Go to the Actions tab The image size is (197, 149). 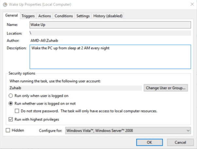point(45,16)
